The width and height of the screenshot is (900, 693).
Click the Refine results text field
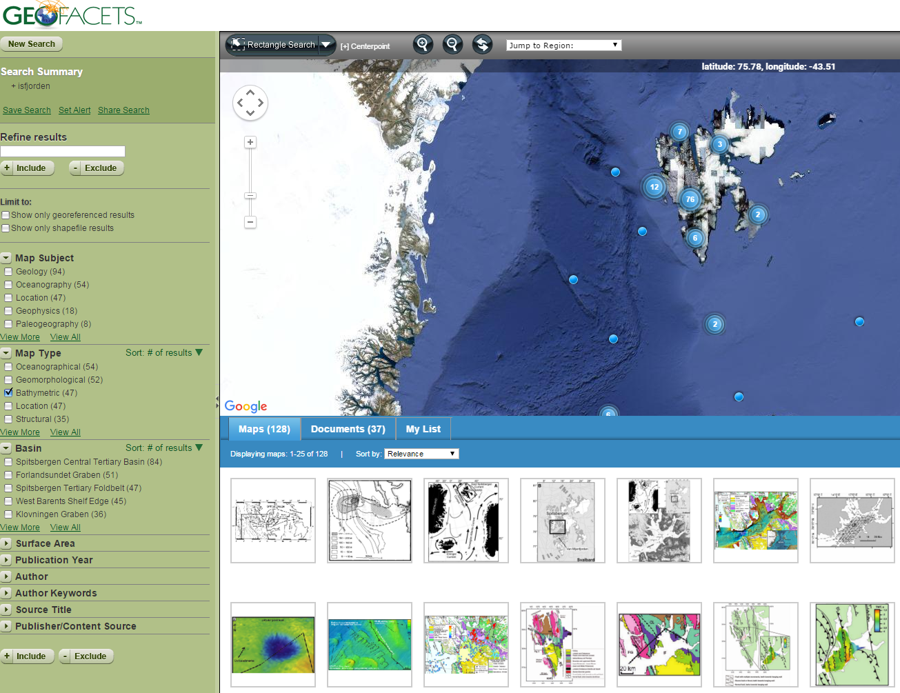pos(63,152)
